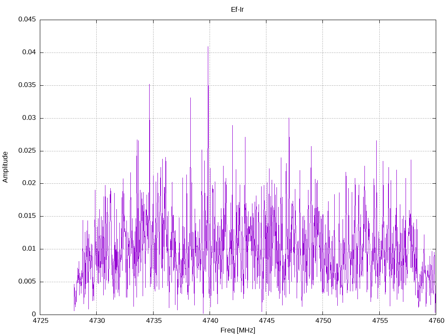Screen dimensions: 448x336
Task: Click the 4745 x-axis tick label
Action: tap(266, 321)
